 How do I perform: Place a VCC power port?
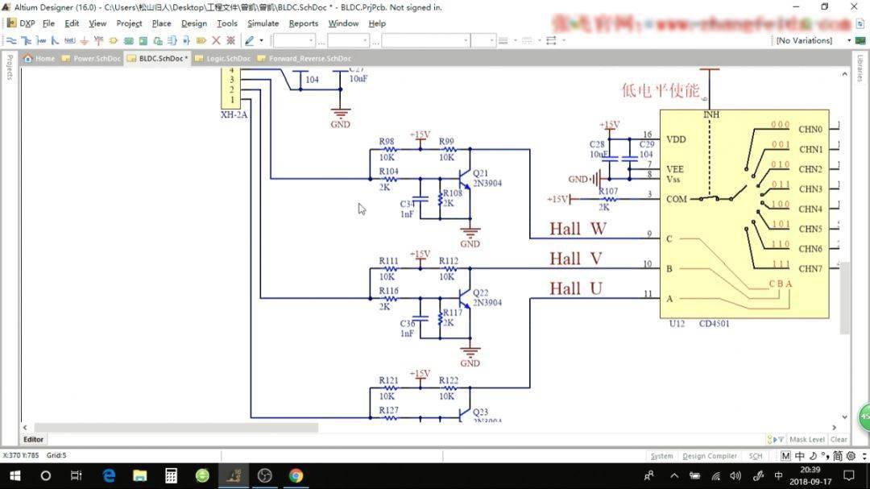pyautogui.click(x=98, y=40)
